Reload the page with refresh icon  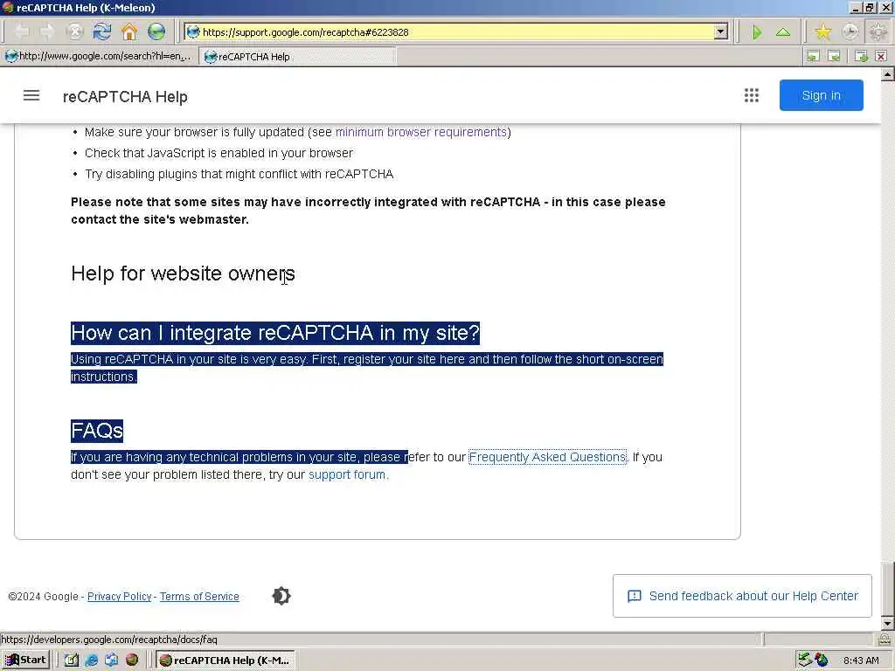coord(102,32)
